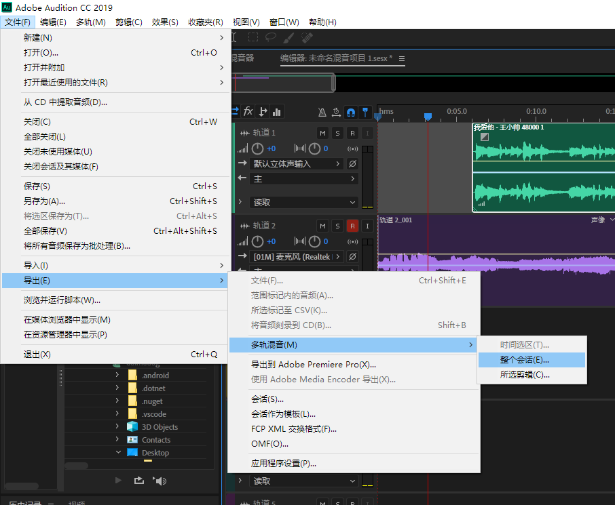
Task: Click the 我爱他 - 王小帅 audio clip
Action: tap(544, 167)
